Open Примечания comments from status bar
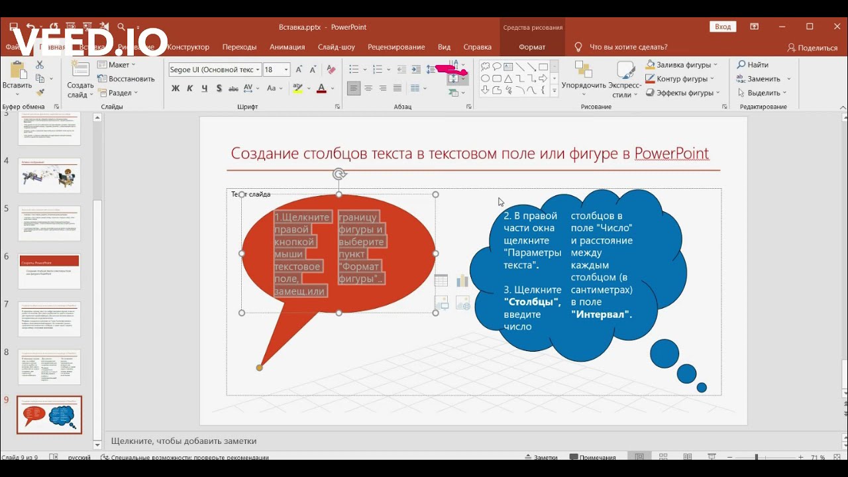 [x=593, y=457]
